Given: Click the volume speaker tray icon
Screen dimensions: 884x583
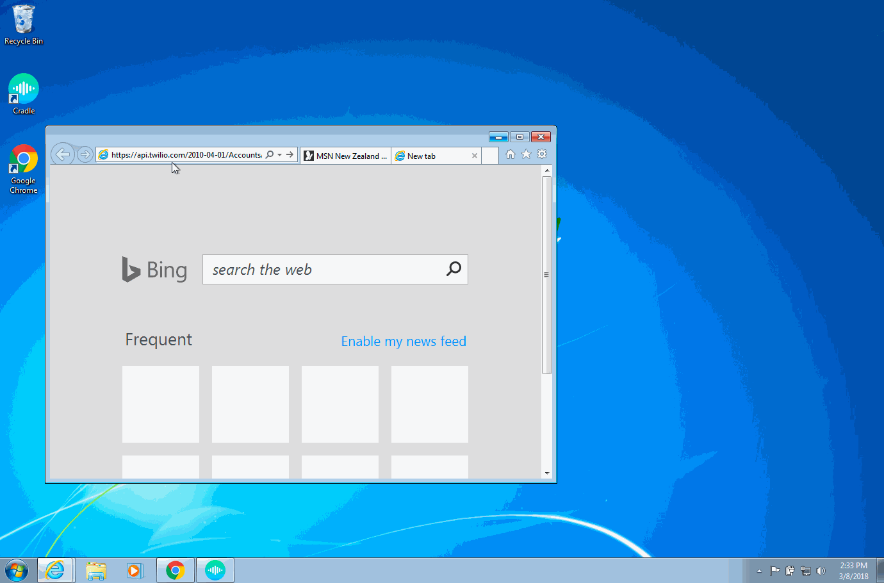Looking at the screenshot, I should tap(821, 571).
